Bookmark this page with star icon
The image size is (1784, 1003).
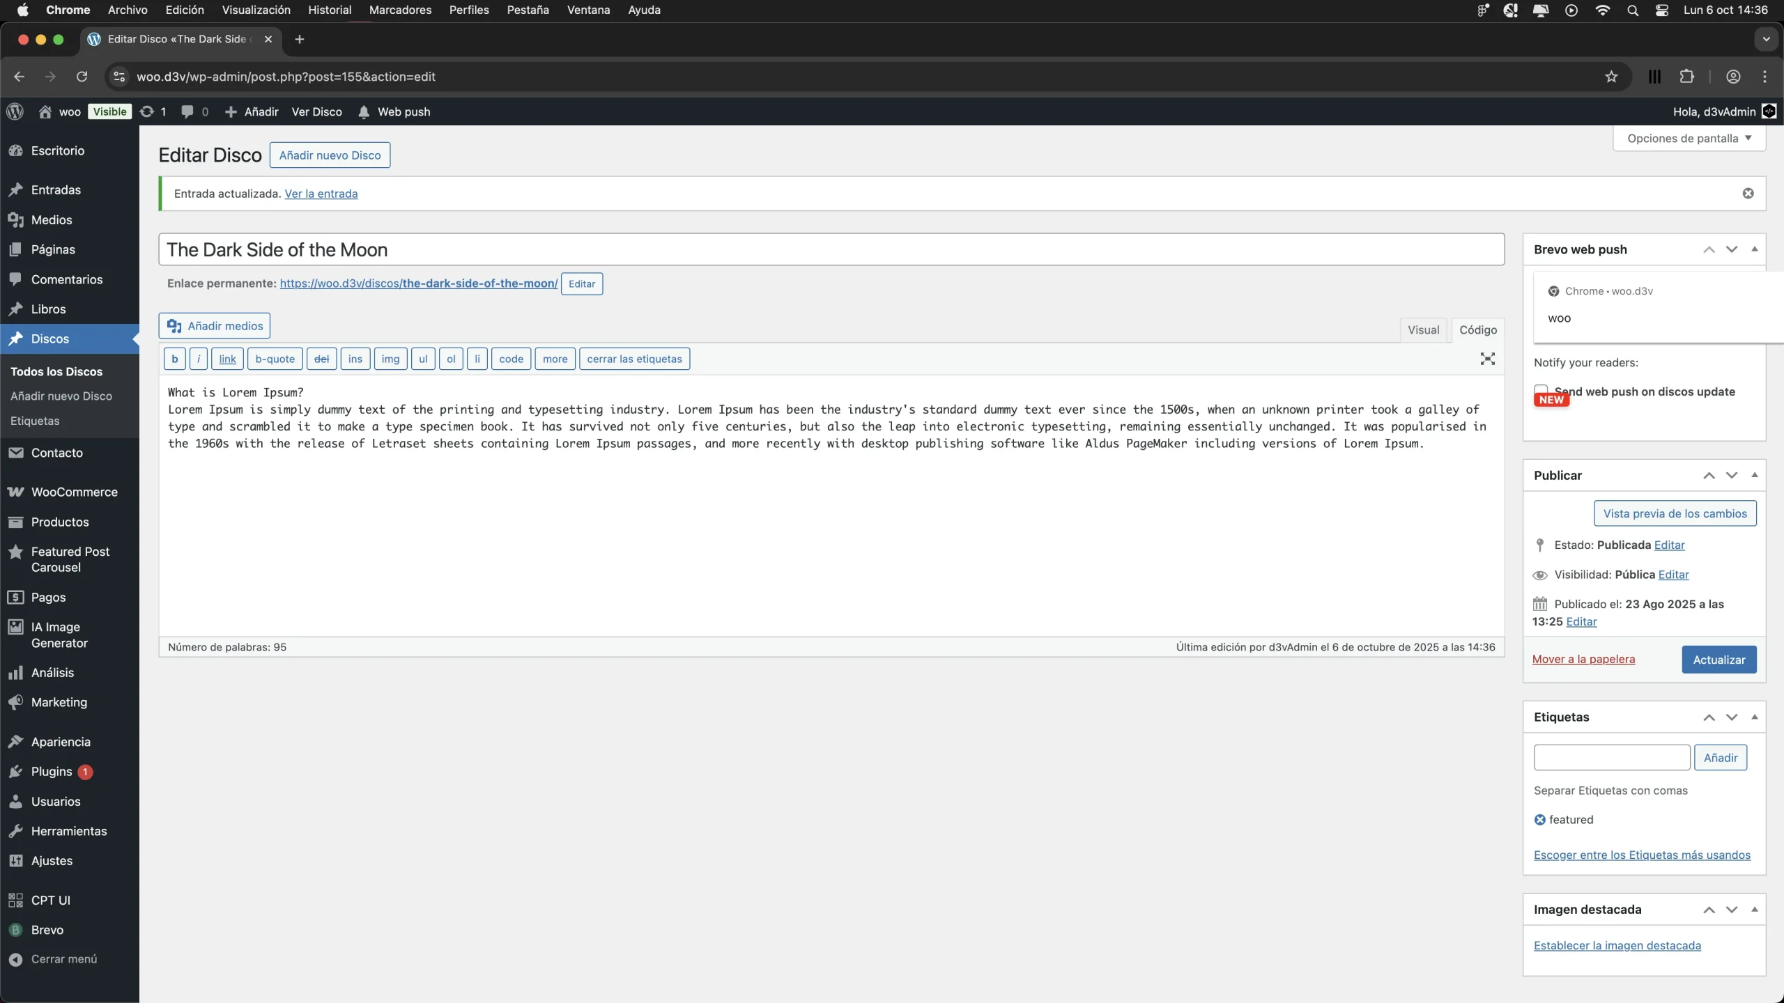(1611, 77)
